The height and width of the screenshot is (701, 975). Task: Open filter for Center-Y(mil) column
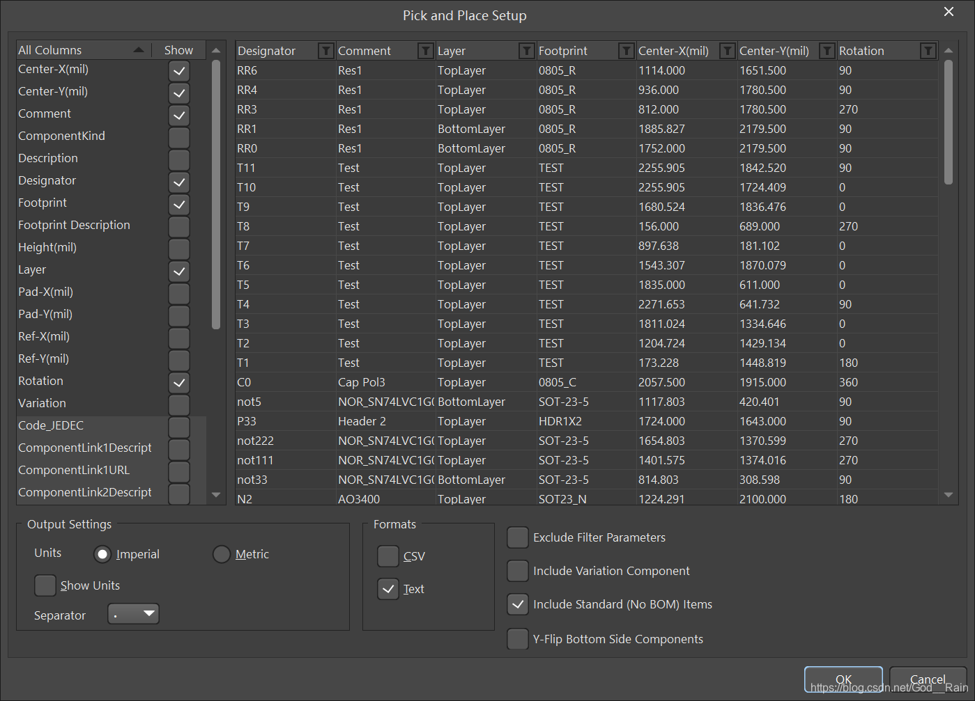click(827, 51)
